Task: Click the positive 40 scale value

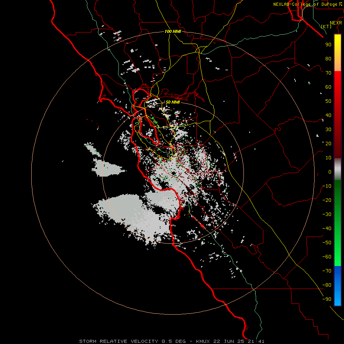Action: coord(328,115)
